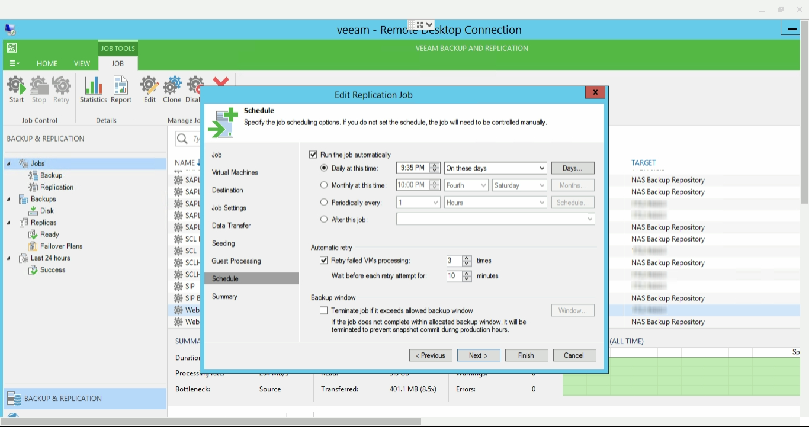Select Monthly at this time radio button
The height and width of the screenshot is (427, 809).
tap(324, 185)
